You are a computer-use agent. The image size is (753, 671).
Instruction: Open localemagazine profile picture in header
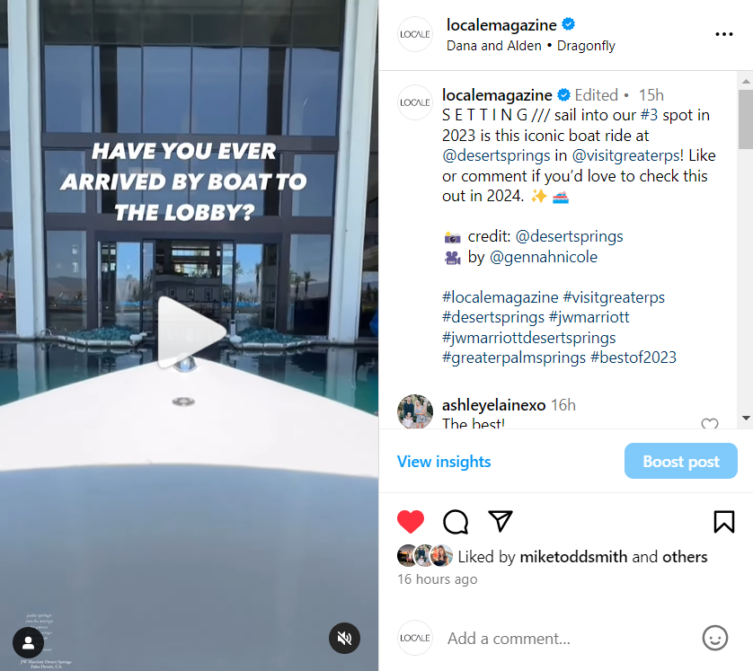point(415,34)
